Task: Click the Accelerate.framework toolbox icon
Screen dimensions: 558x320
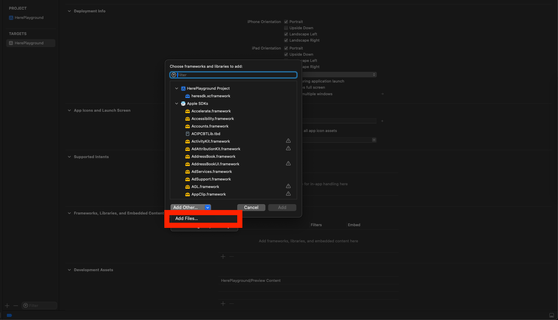Action: (187, 111)
